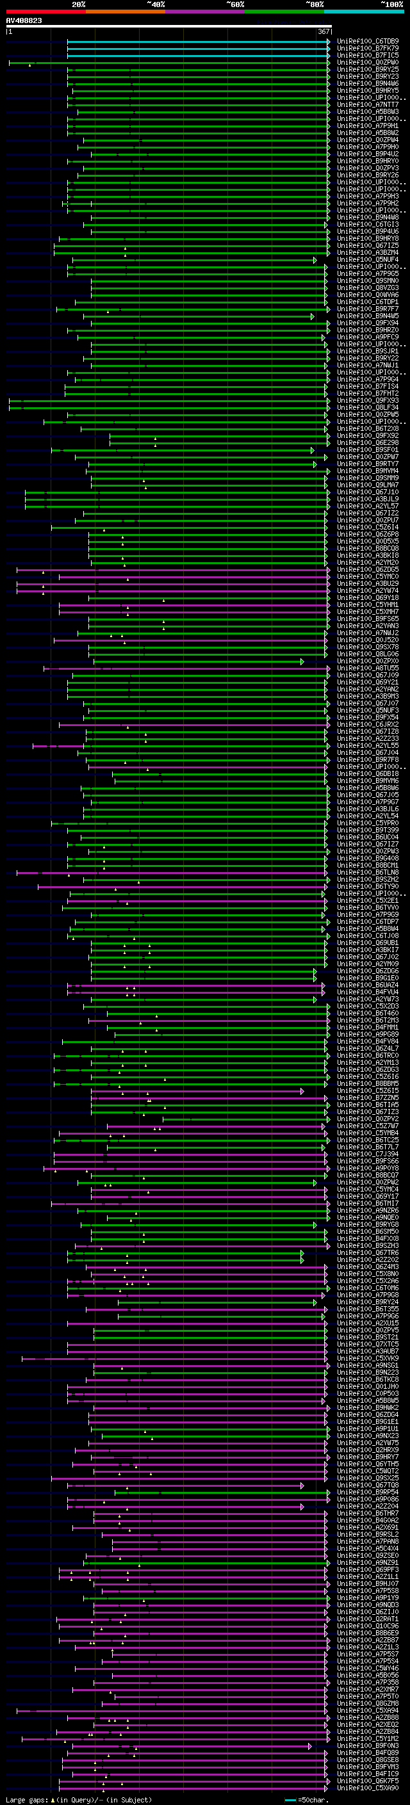The width and height of the screenshot is (410, 1805).
Task: Select hit label UniRef100_B9RY25
Action: pyautogui.click(x=368, y=69)
